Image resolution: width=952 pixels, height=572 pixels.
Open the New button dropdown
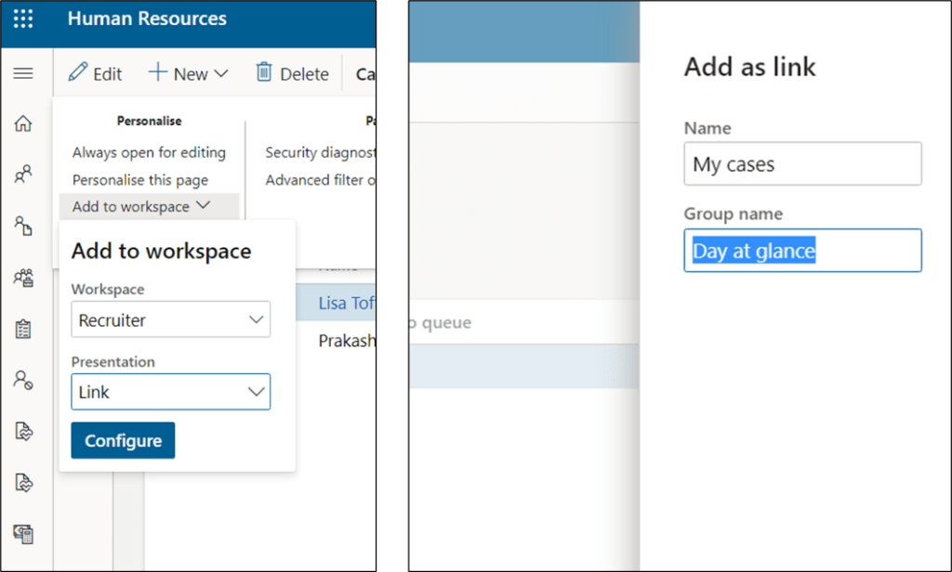click(x=189, y=73)
